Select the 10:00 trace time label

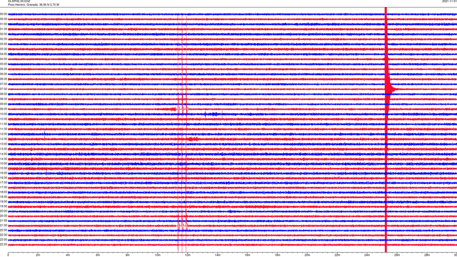pos(4,114)
